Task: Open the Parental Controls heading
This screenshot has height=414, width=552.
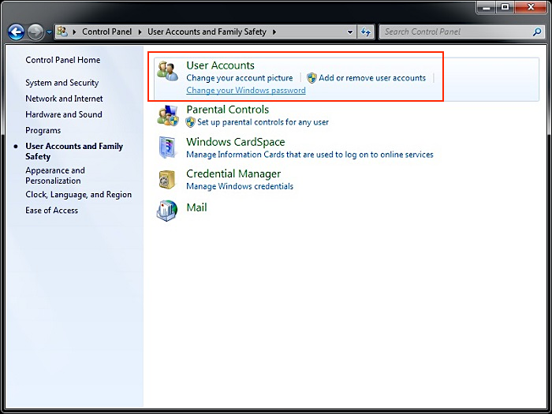Action: point(227,110)
